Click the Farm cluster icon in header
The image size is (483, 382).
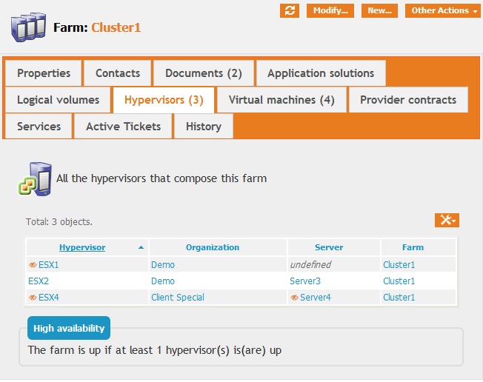pos(28,28)
